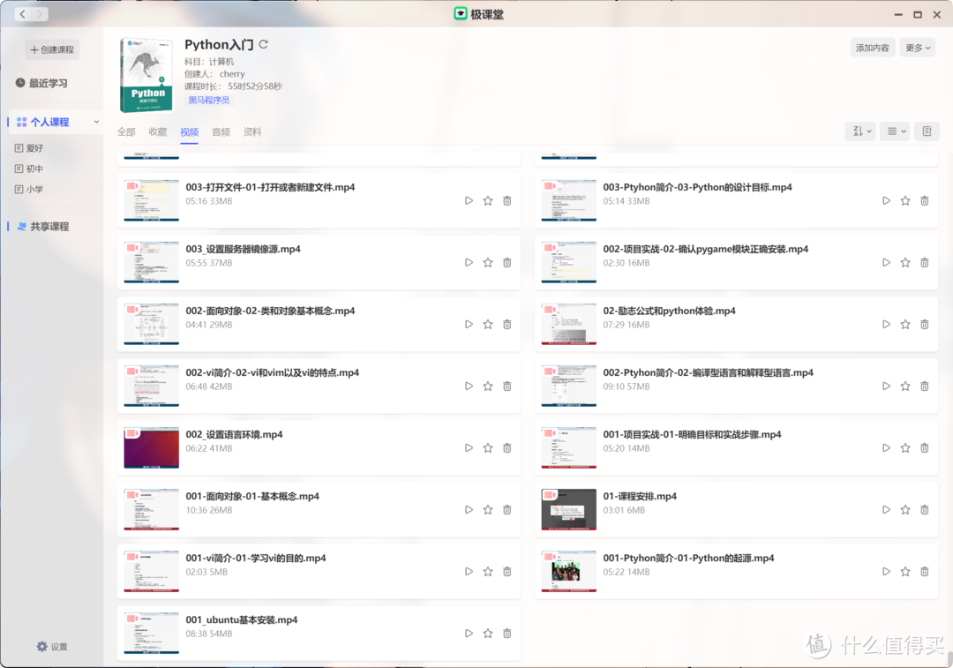The image size is (953, 668).
Task: Play the 001-vi简介-01-学习vi的目的.mp4 video
Action: [469, 571]
